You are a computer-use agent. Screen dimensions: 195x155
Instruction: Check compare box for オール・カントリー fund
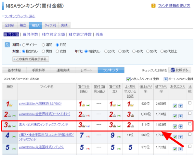pos(190,113)
